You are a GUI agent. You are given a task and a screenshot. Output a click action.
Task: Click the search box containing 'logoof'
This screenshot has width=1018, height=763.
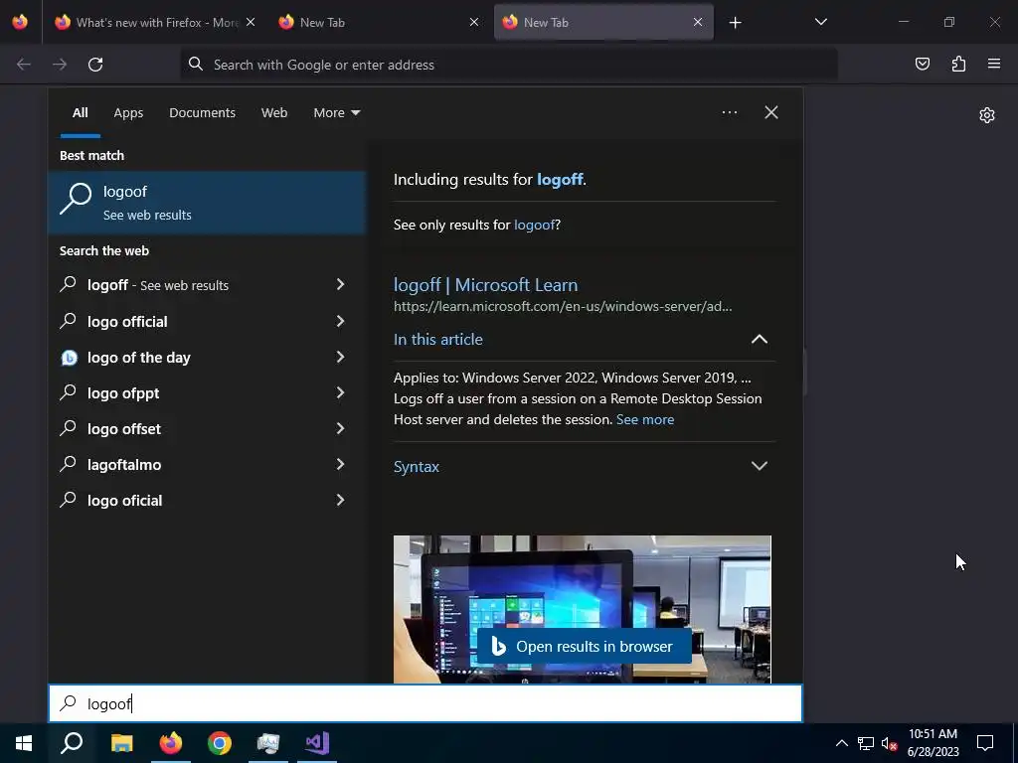(425, 703)
